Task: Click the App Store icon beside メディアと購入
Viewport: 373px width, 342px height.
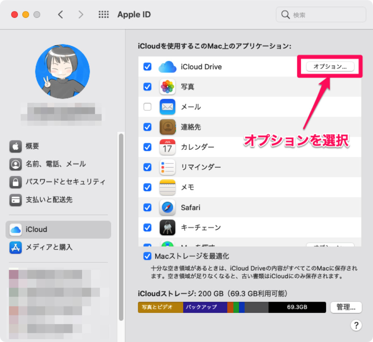Action: (15, 248)
